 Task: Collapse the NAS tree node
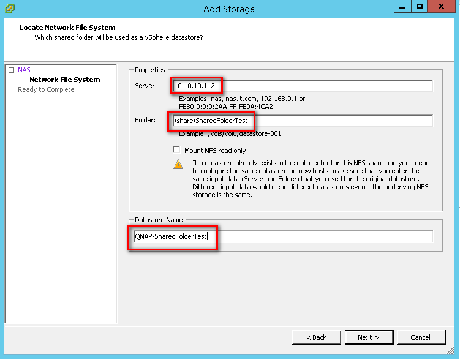point(11,70)
